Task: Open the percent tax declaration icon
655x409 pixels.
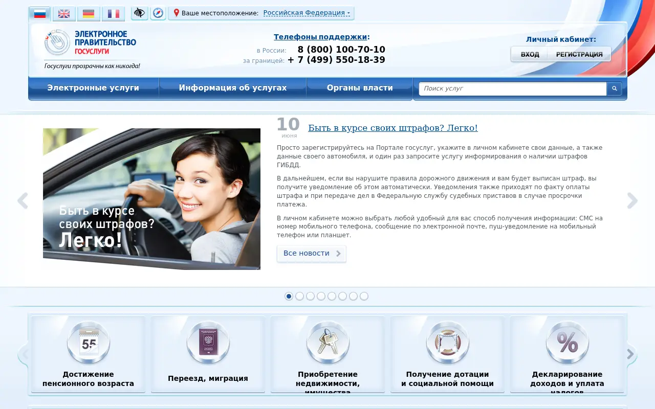Action: (567, 343)
